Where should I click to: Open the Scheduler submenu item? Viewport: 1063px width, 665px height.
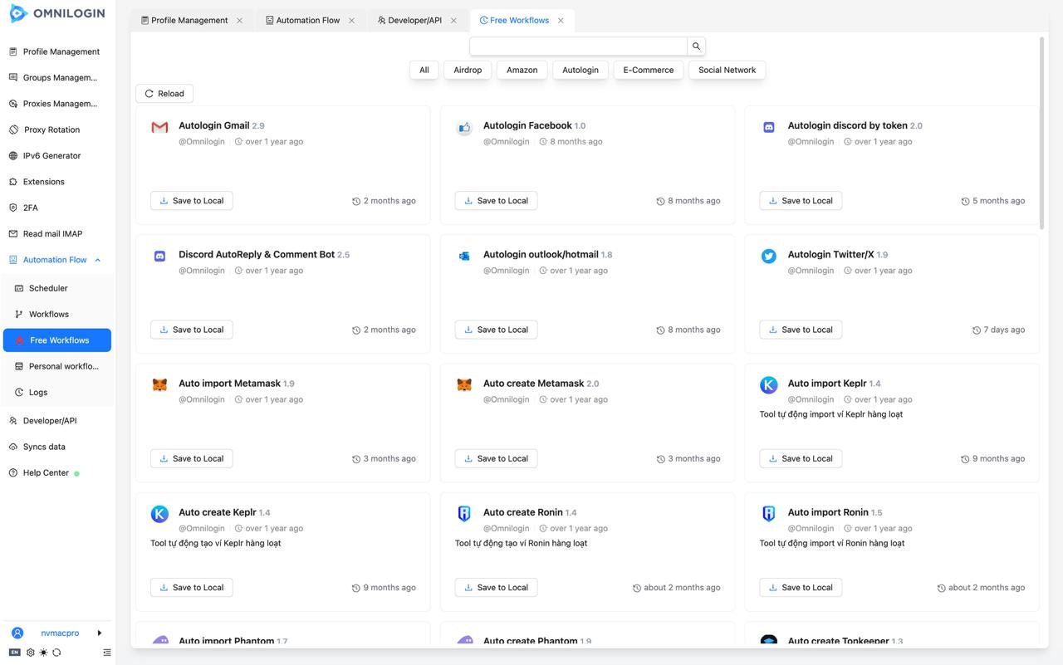(x=57, y=288)
